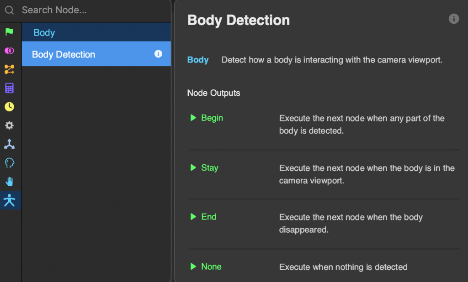Click text 'the body is in the camera viewport'
468x282 pixels.
pyautogui.click(x=367, y=174)
